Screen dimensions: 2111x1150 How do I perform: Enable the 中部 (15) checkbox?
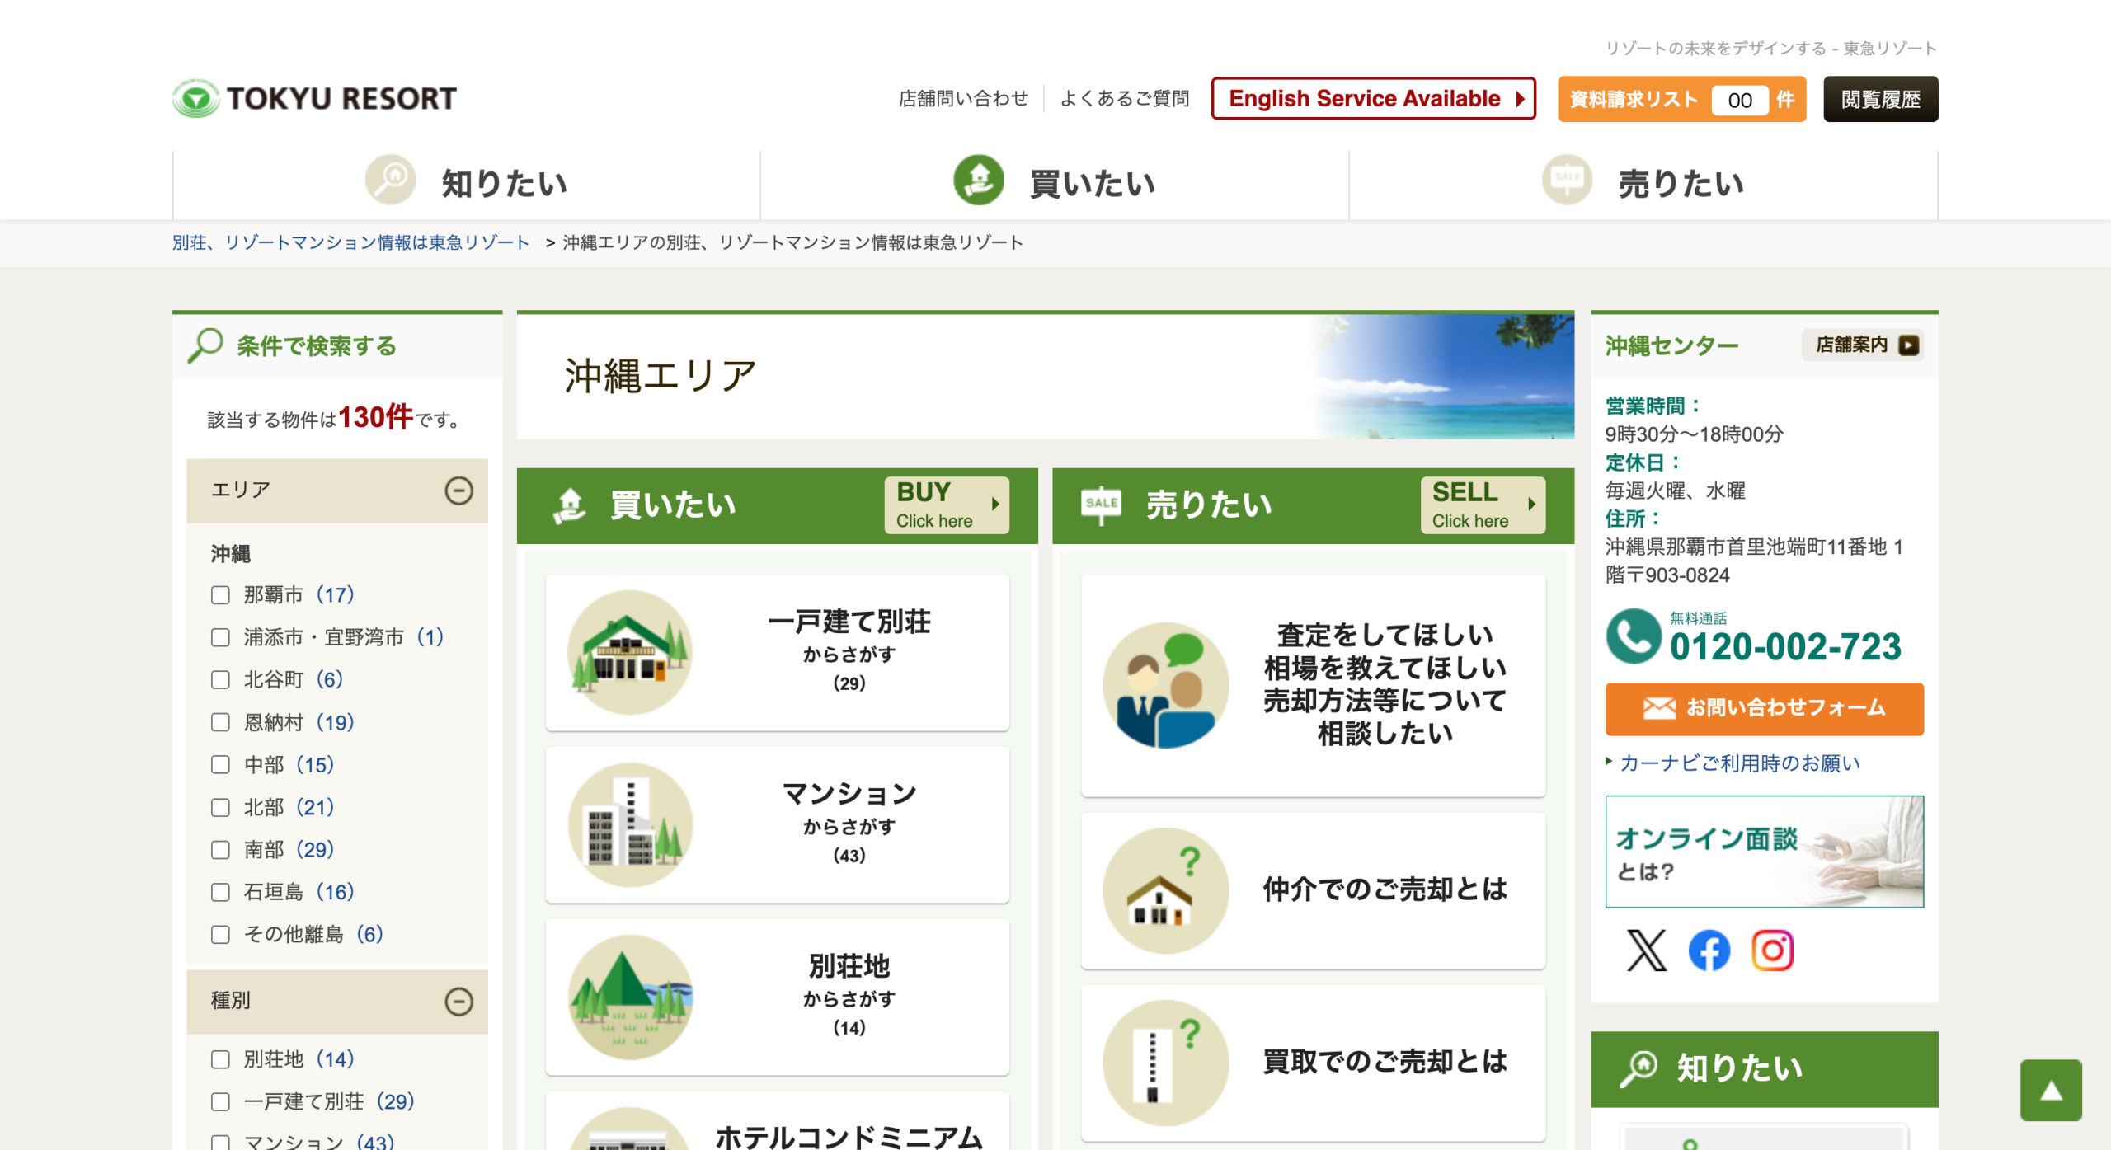(x=220, y=765)
